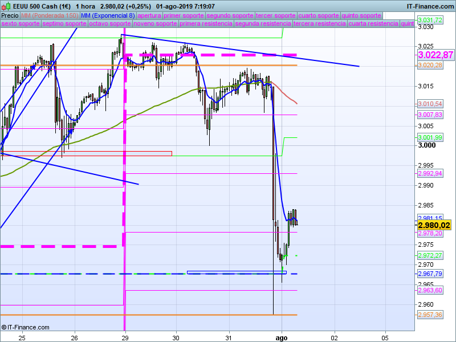Click the 3.030 price axis tick
The image size is (456, 342).
click(x=425, y=27)
